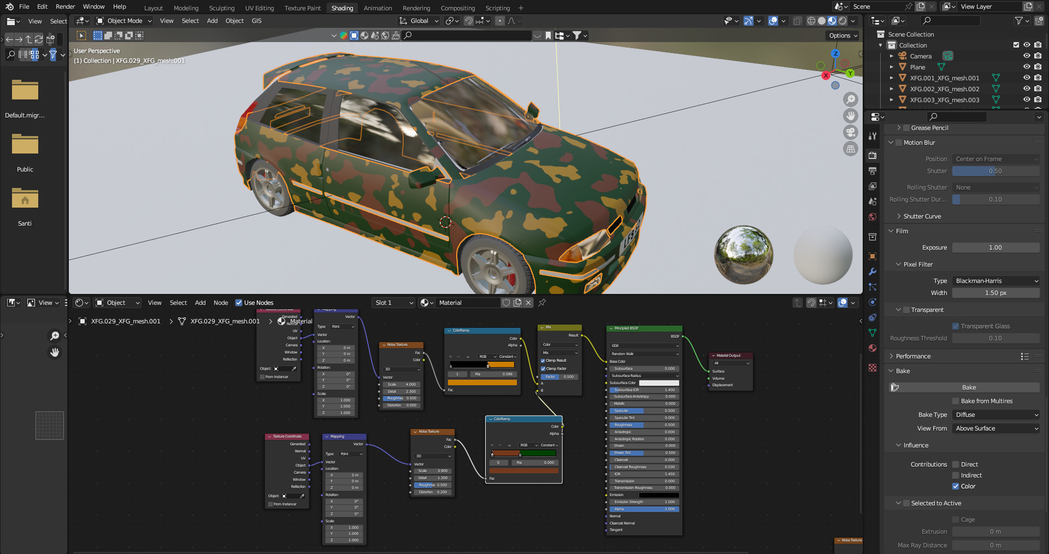Click the Select Box tool icon
Image resolution: width=1049 pixels, height=554 pixels.
(x=81, y=36)
